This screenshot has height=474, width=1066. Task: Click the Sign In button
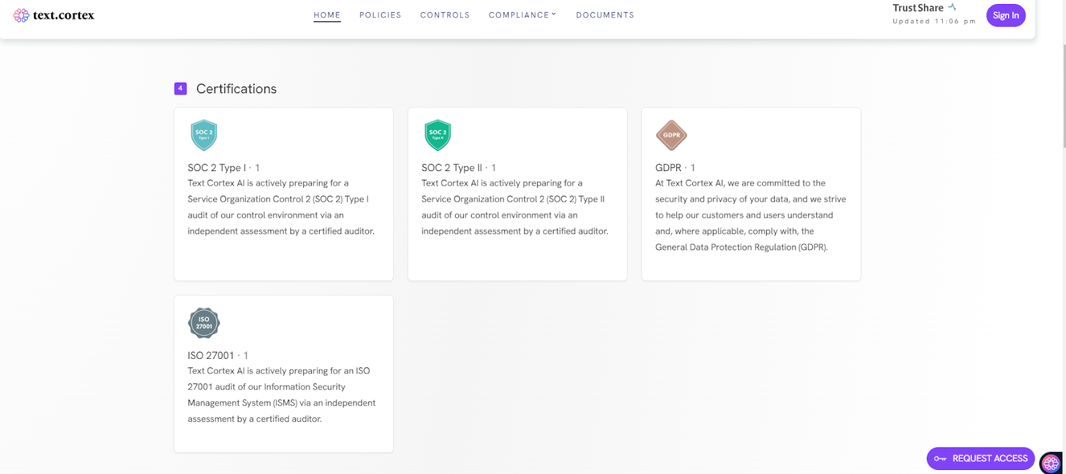click(x=1006, y=15)
